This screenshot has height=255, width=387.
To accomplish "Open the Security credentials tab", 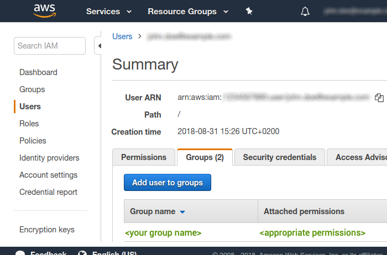I will [280, 157].
